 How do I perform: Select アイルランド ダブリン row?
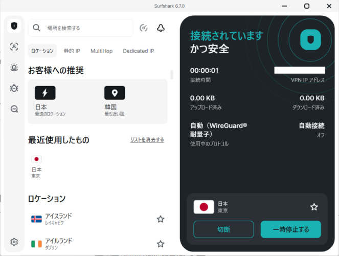tap(98, 244)
